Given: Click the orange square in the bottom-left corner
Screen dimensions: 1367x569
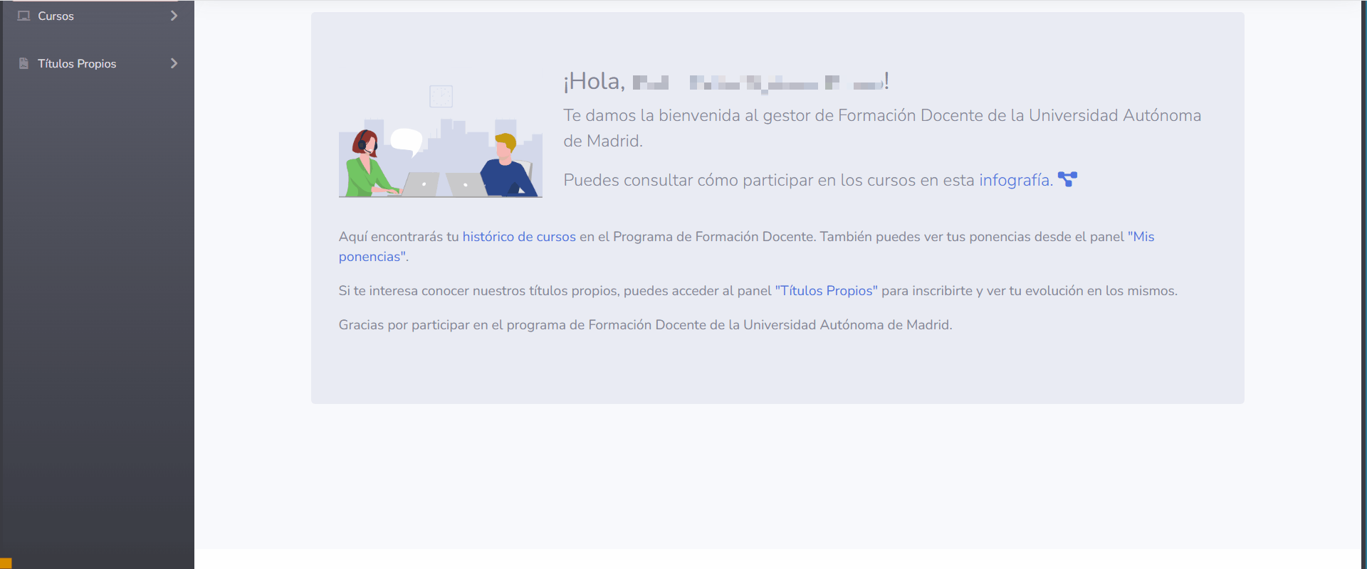Looking at the screenshot, I should [x=6, y=563].
